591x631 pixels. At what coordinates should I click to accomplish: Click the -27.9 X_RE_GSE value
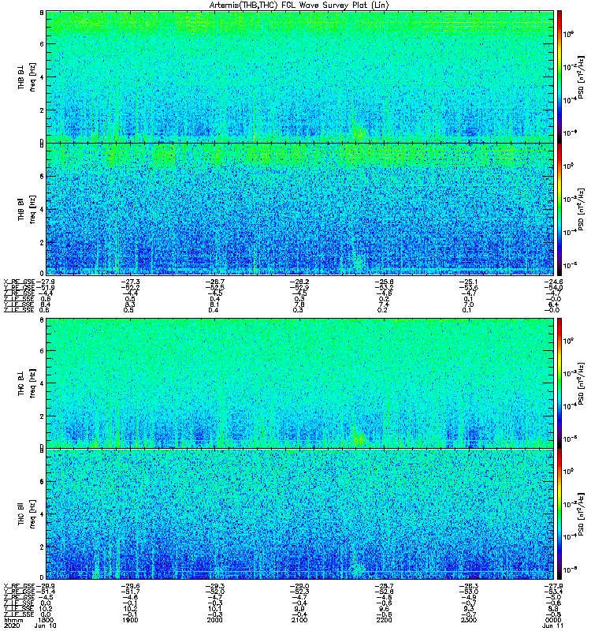point(46,282)
